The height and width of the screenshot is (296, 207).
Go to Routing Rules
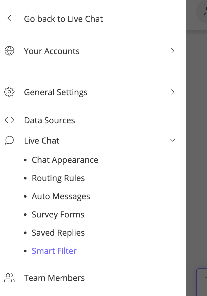(x=58, y=178)
